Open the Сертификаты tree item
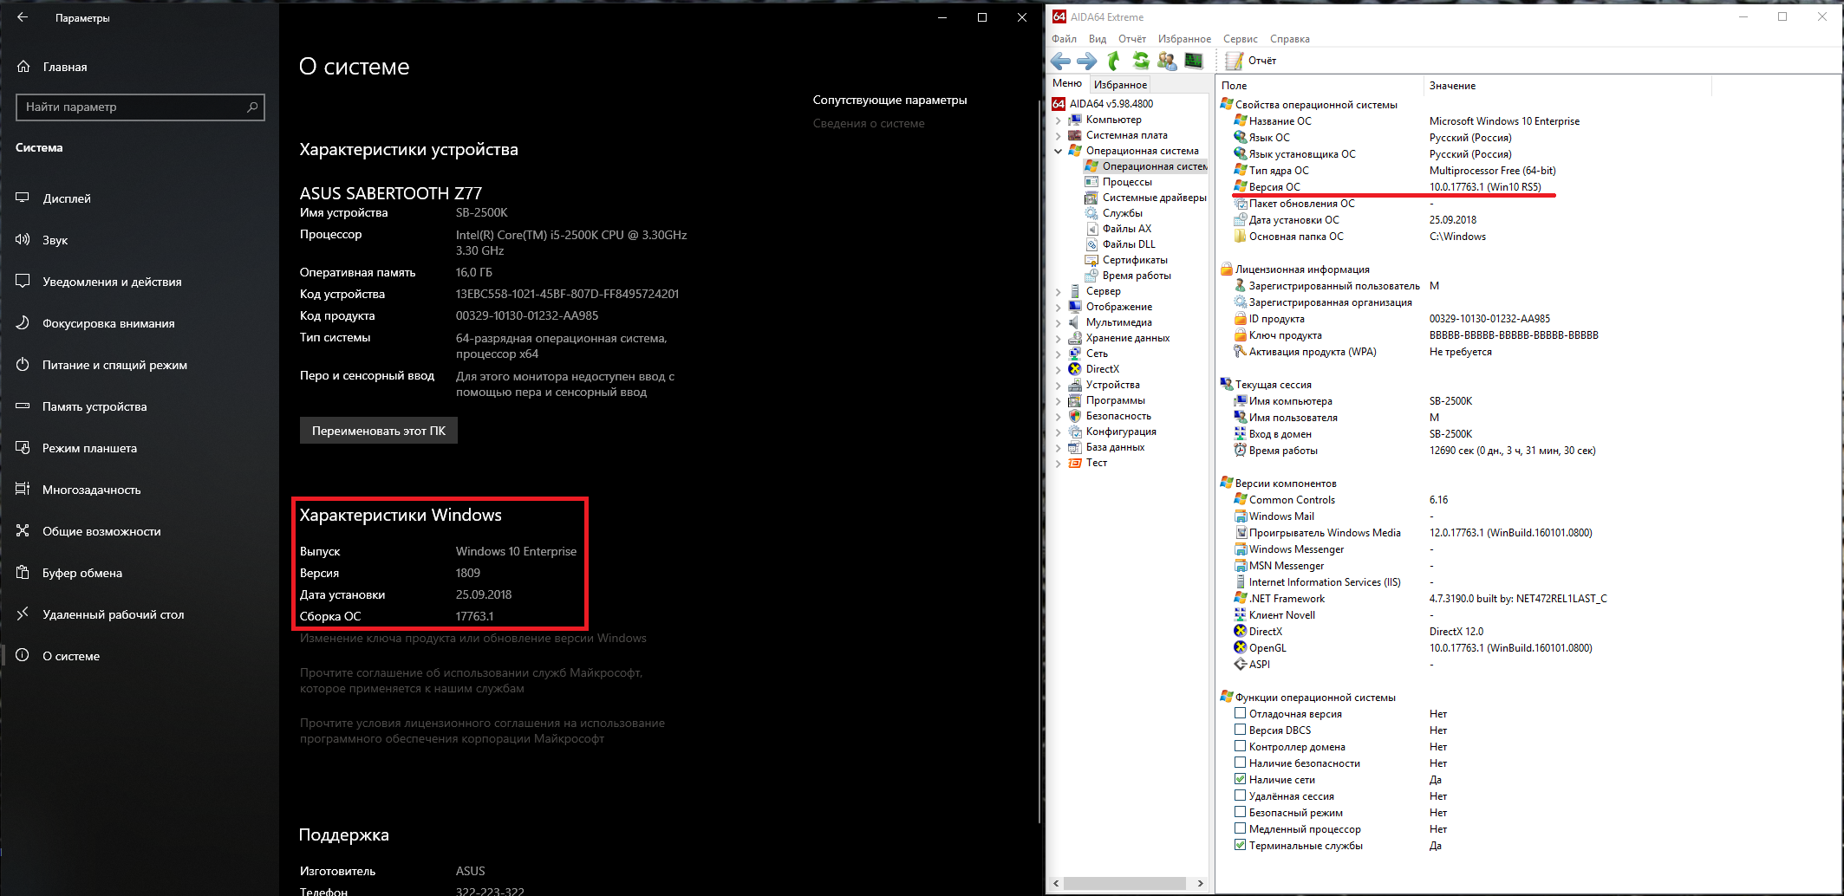The height and width of the screenshot is (896, 1844). tap(1135, 260)
